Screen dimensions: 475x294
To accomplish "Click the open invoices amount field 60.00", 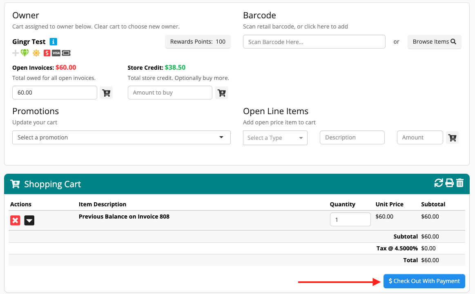I will (x=55, y=93).
